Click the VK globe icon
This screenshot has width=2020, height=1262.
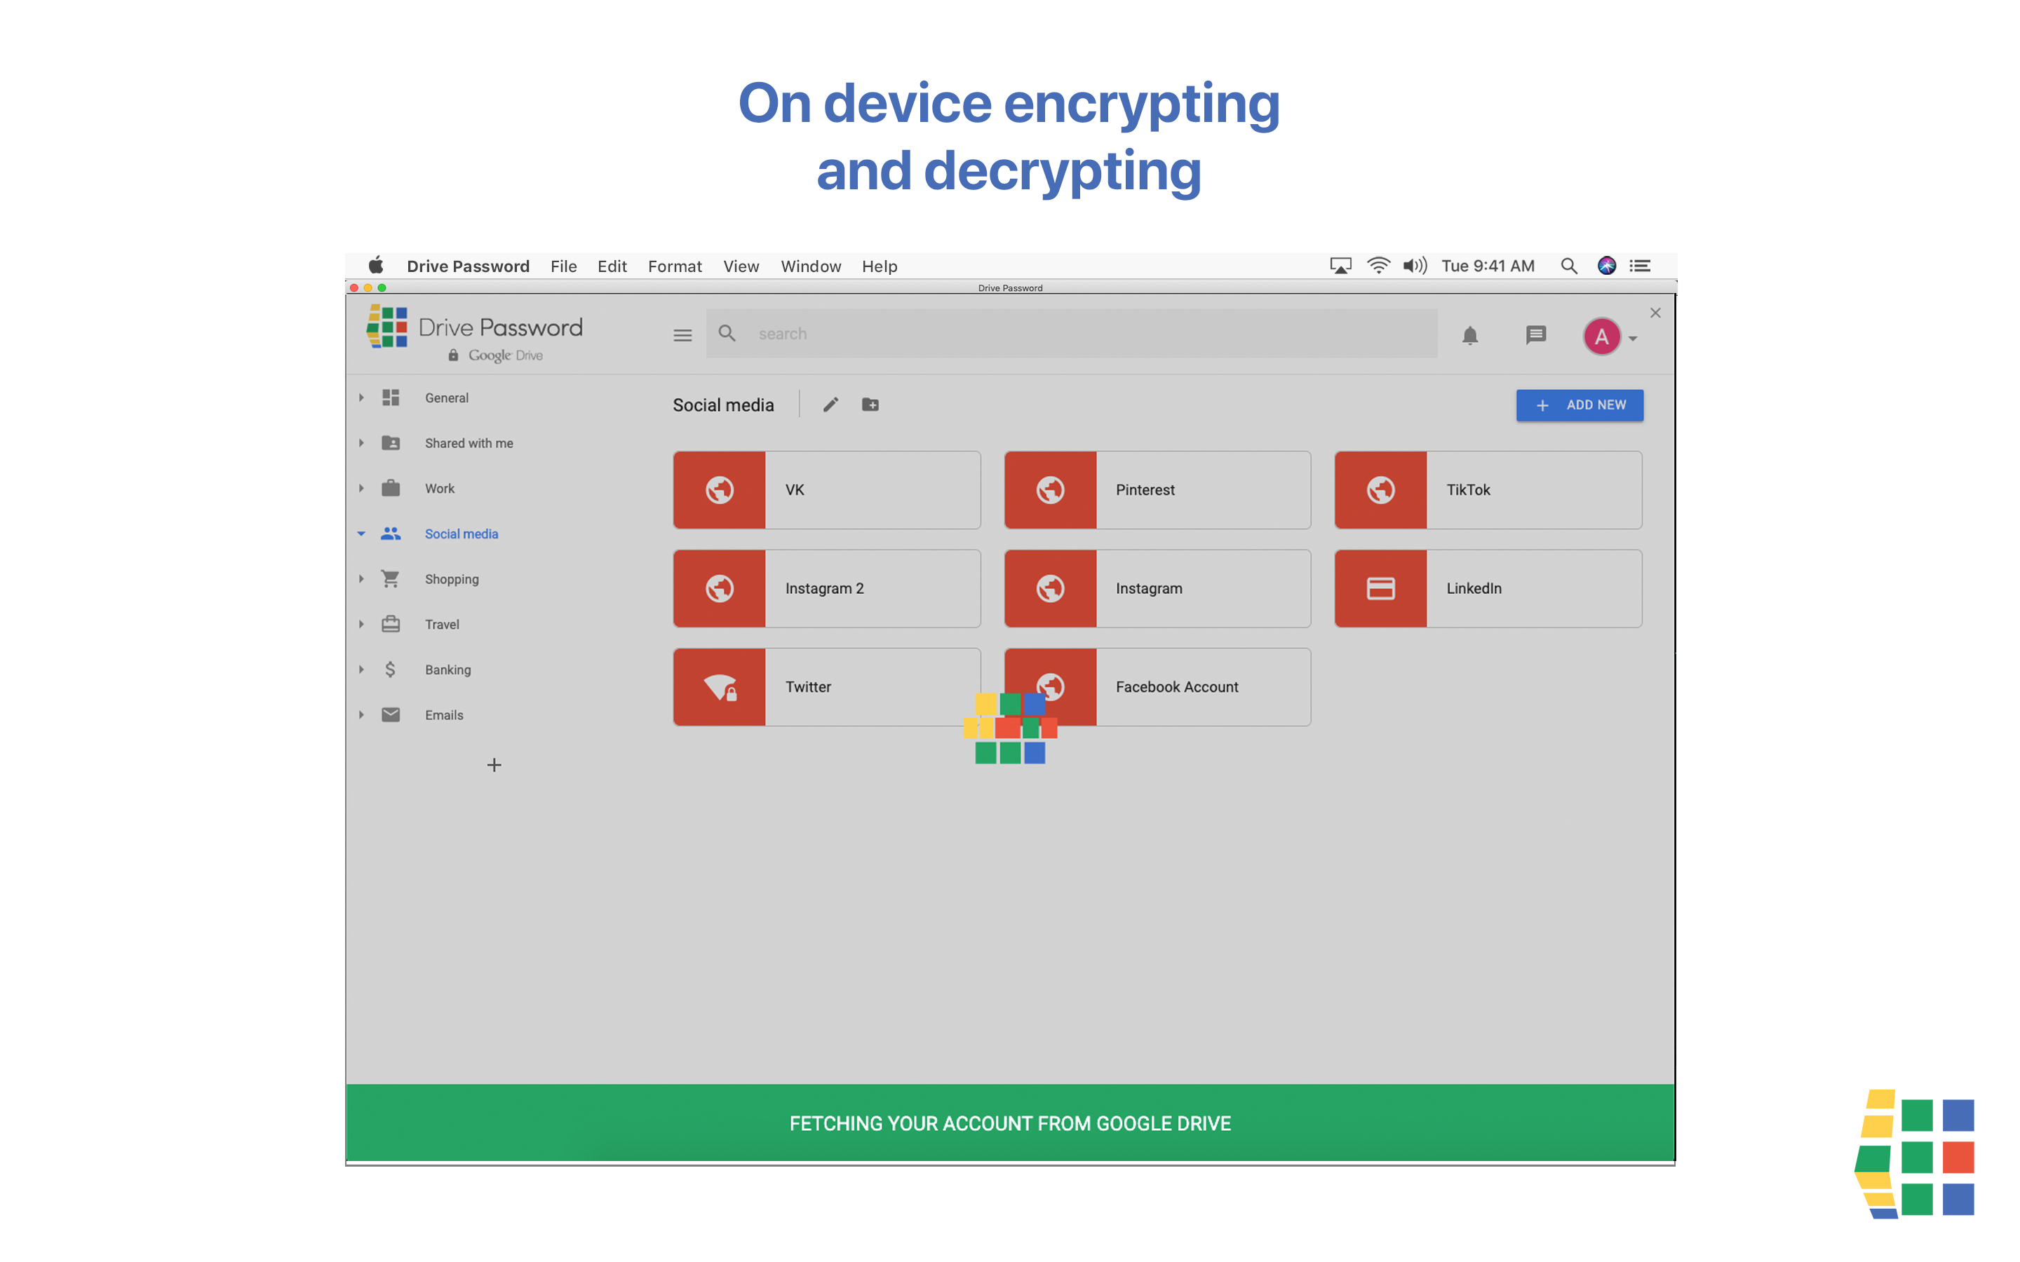720,490
